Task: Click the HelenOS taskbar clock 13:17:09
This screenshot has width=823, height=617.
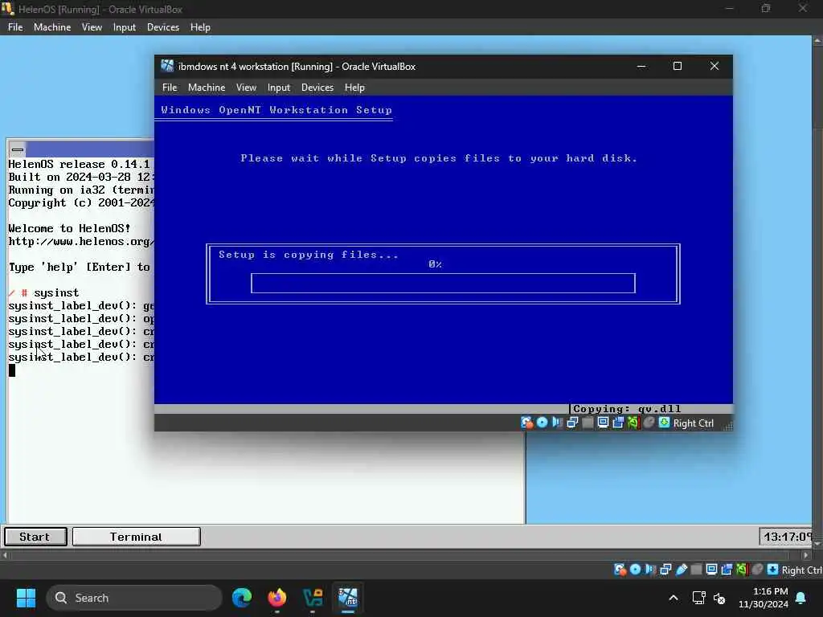Action: click(786, 537)
